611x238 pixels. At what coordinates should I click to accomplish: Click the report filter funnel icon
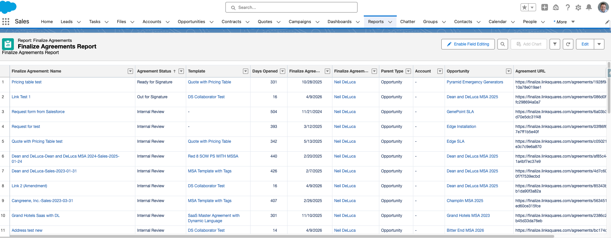click(x=555, y=44)
